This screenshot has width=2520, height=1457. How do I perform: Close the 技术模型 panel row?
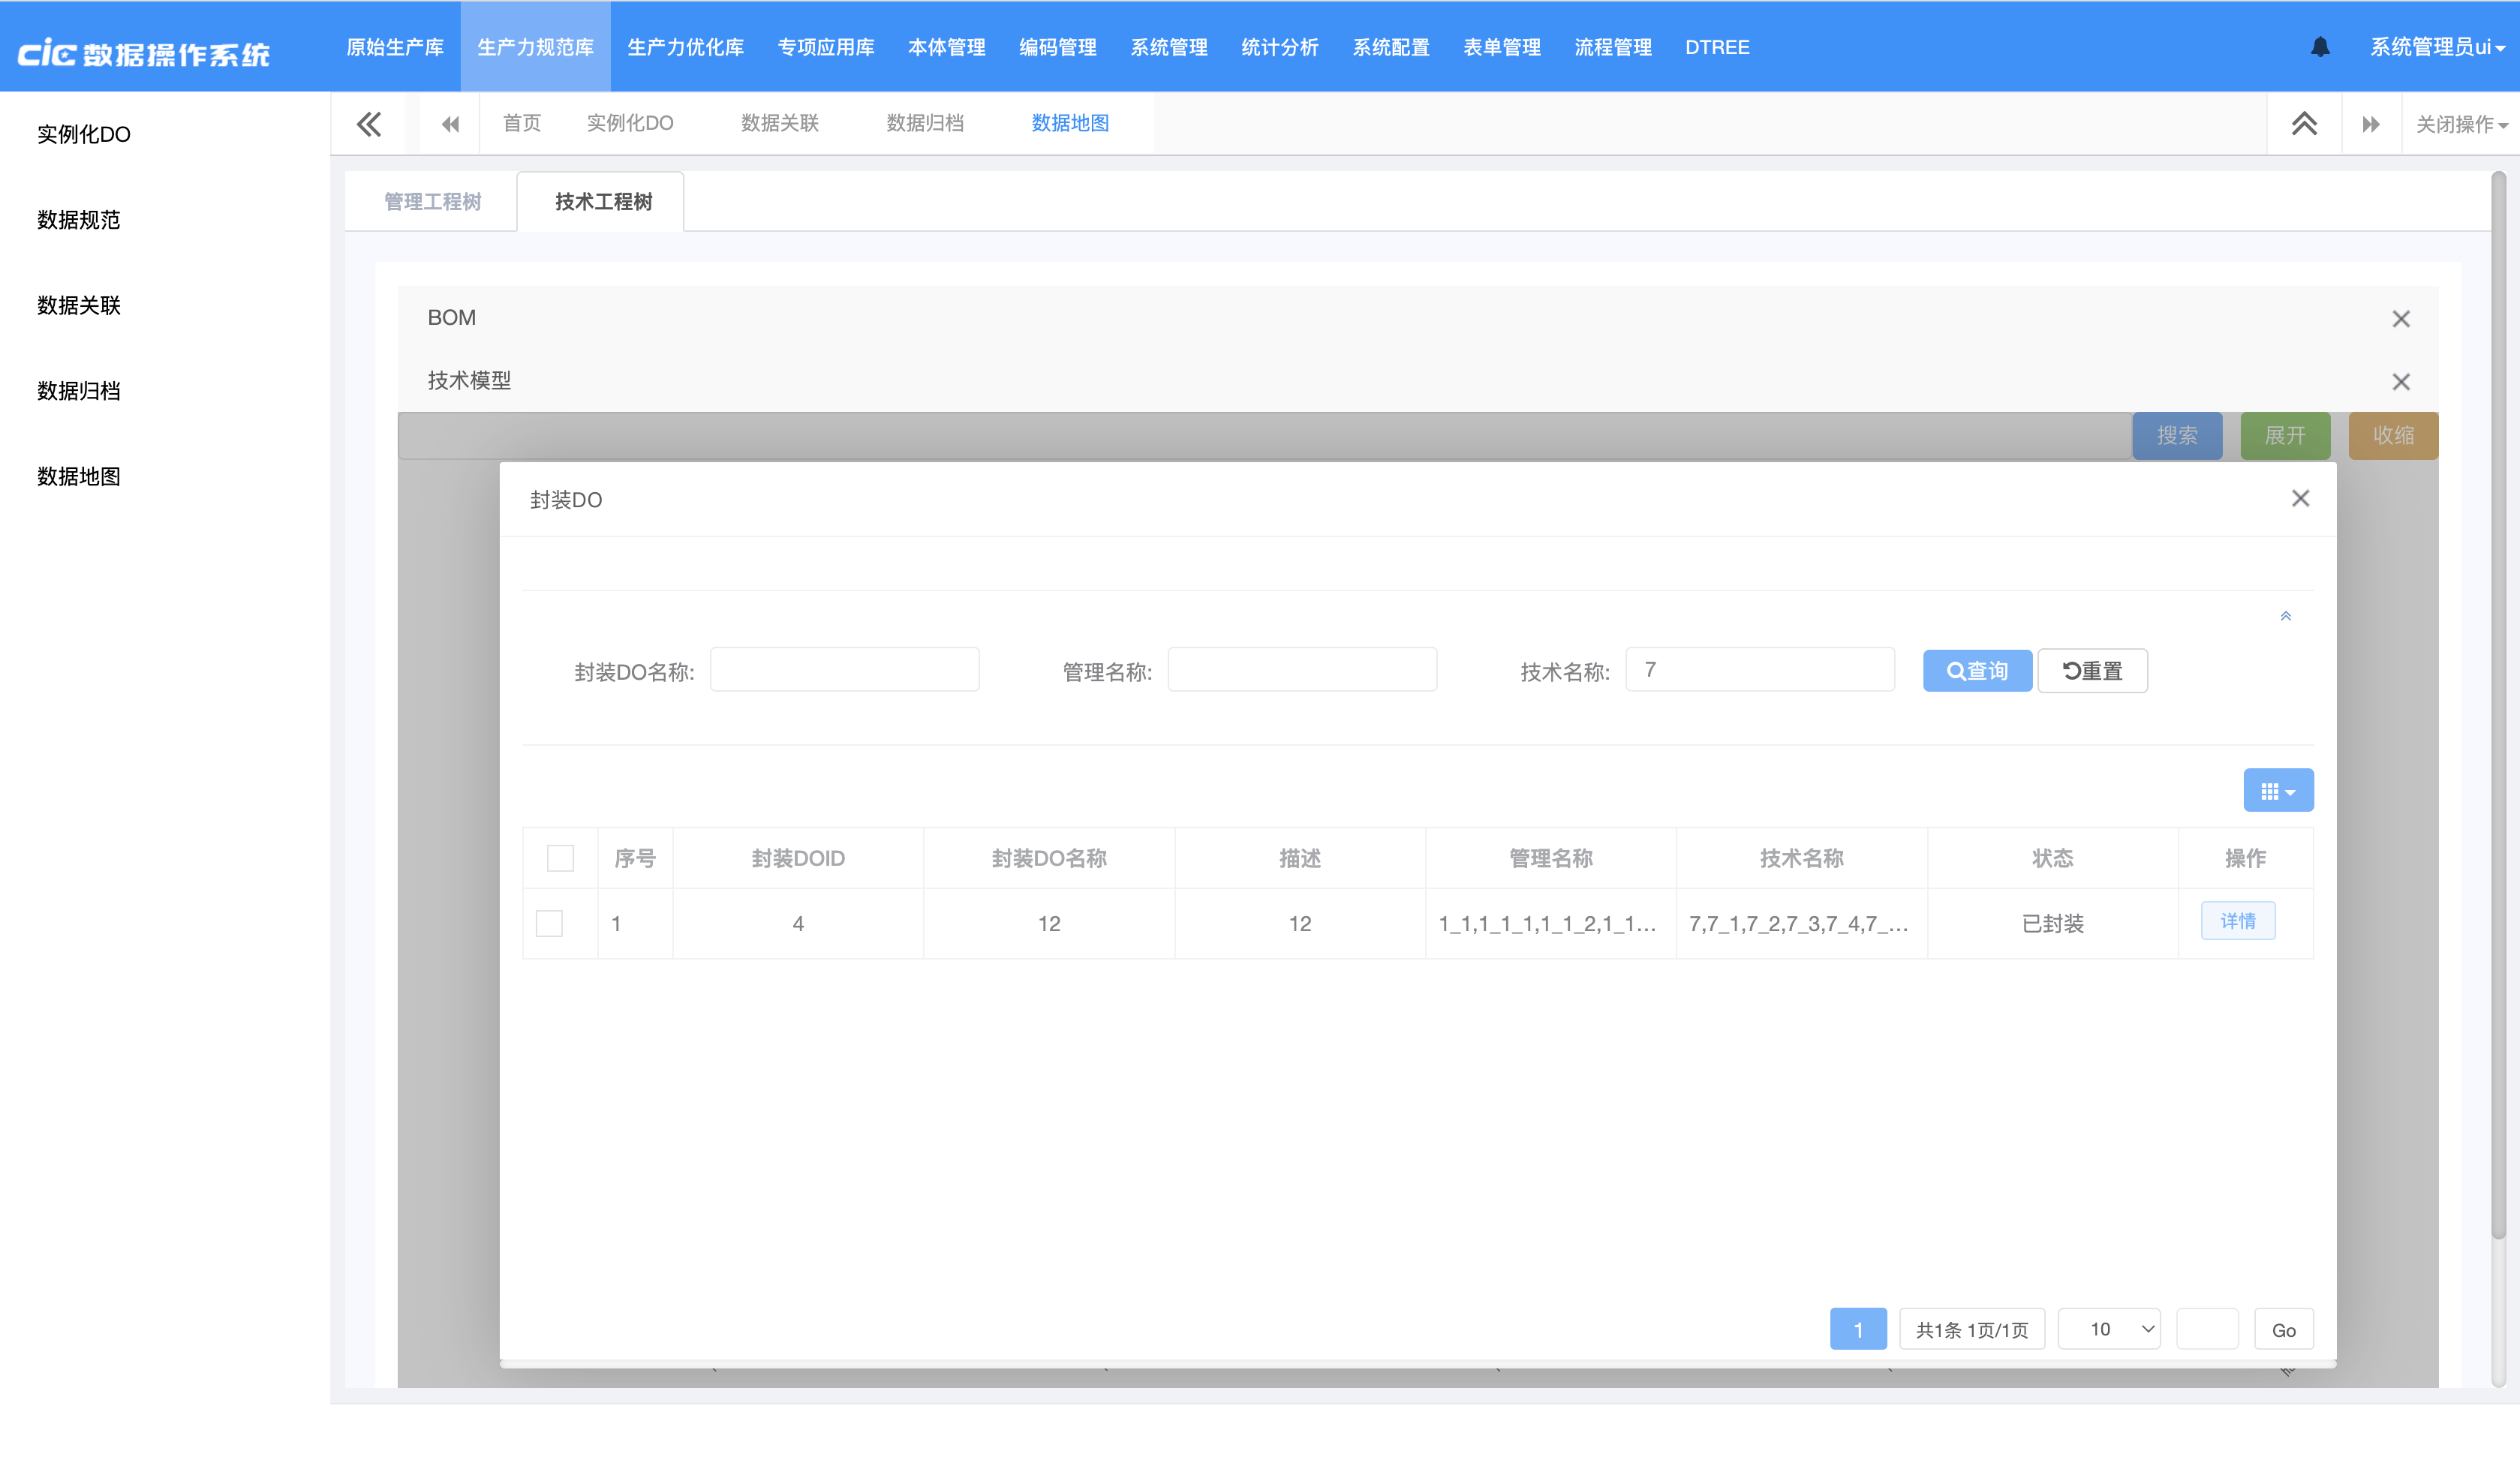2400,382
